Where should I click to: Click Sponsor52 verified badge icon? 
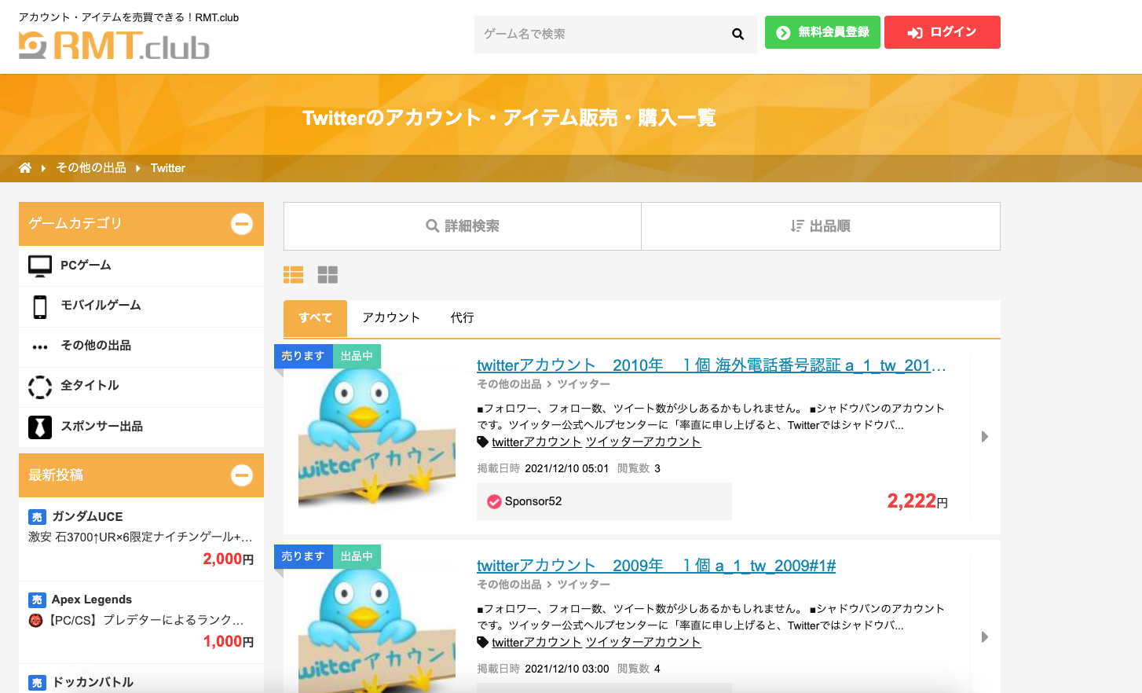click(494, 501)
